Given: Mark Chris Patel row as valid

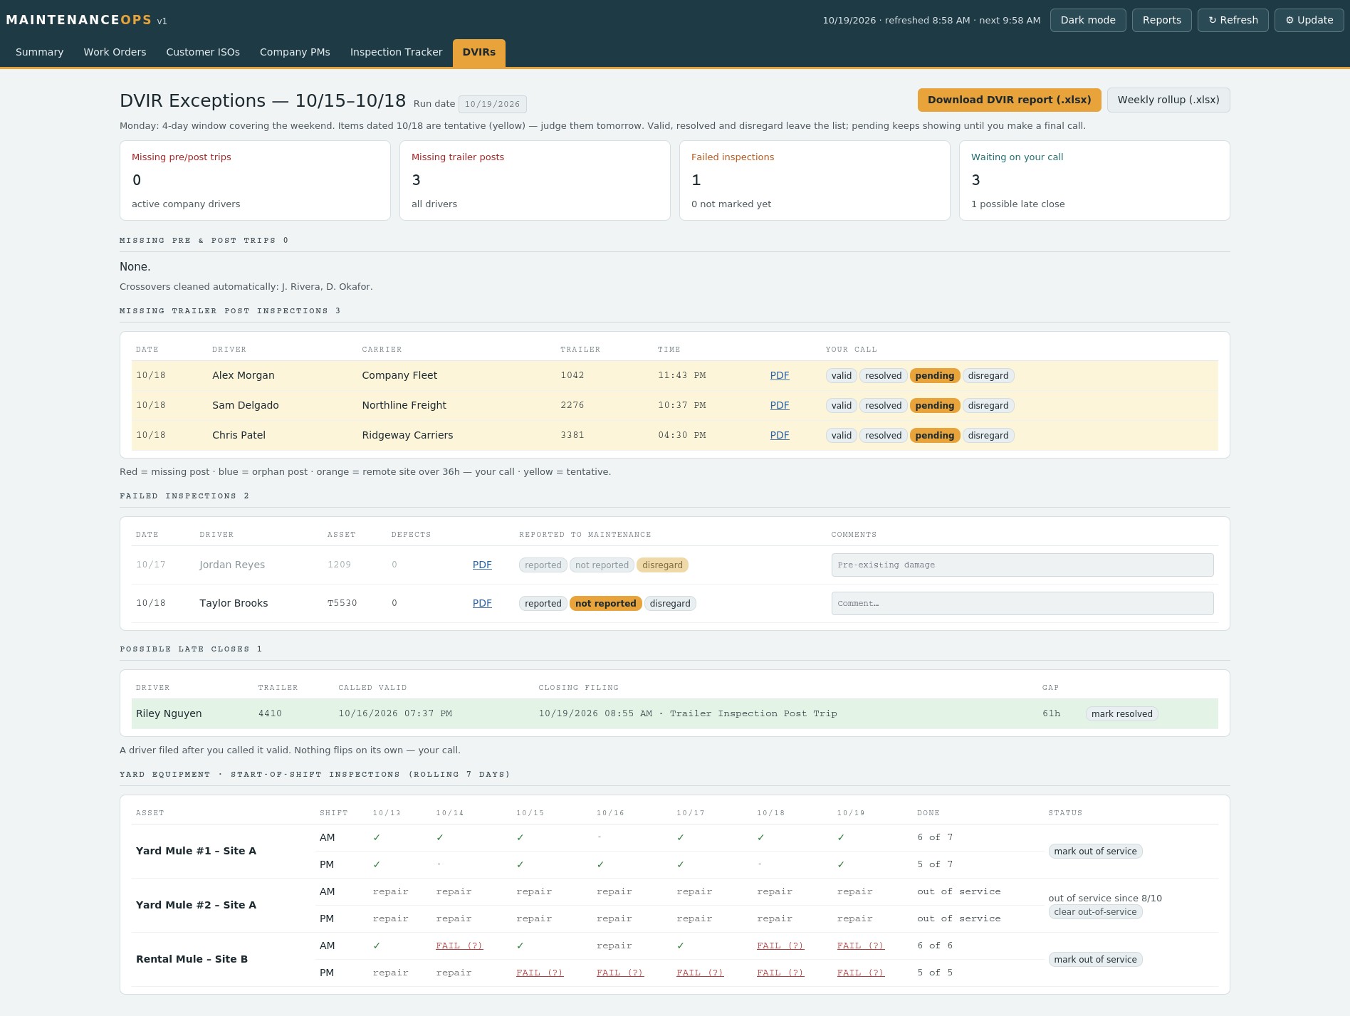Looking at the screenshot, I should pyautogui.click(x=841, y=436).
